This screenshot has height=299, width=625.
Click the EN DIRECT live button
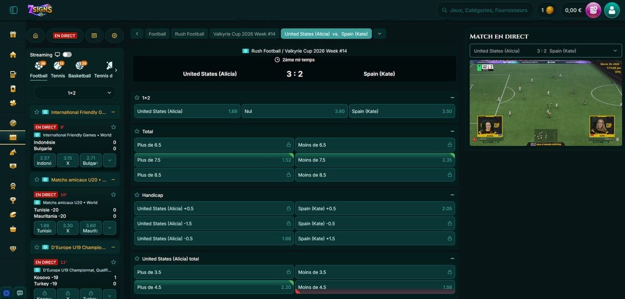tap(65, 35)
